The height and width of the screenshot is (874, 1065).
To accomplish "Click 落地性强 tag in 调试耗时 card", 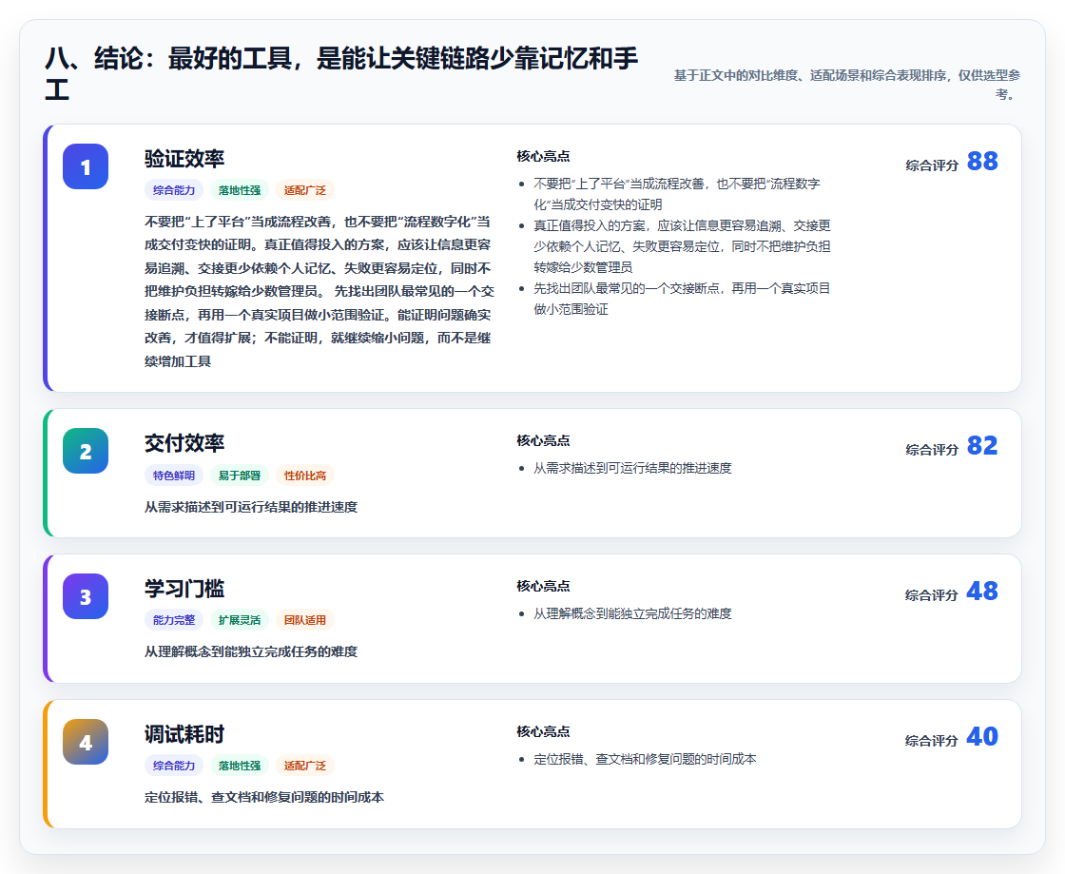I will [239, 766].
